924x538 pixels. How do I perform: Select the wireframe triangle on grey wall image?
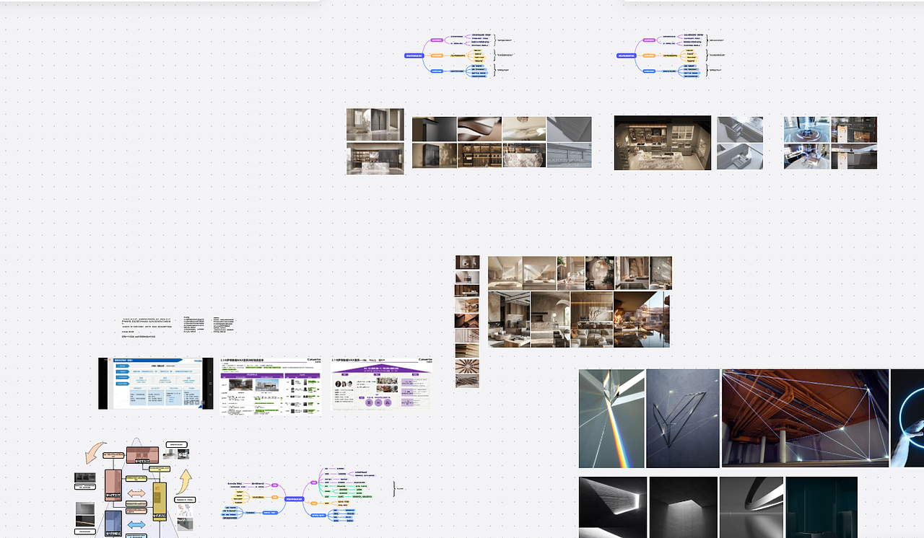[x=683, y=418]
